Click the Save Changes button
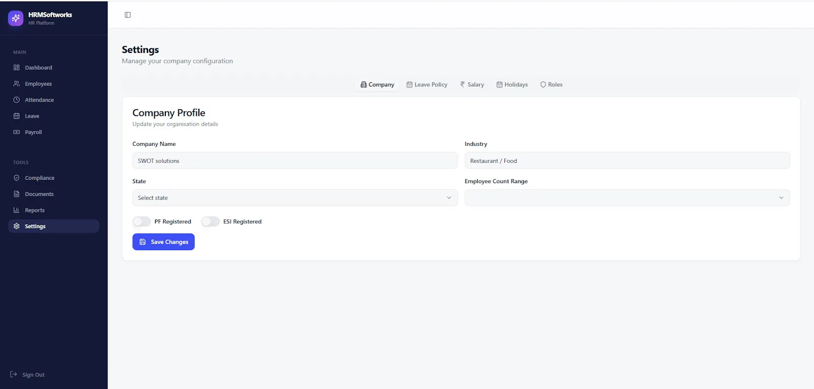The height and width of the screenshot is (389, 814). pyautogui.click(x=163, y=242)
